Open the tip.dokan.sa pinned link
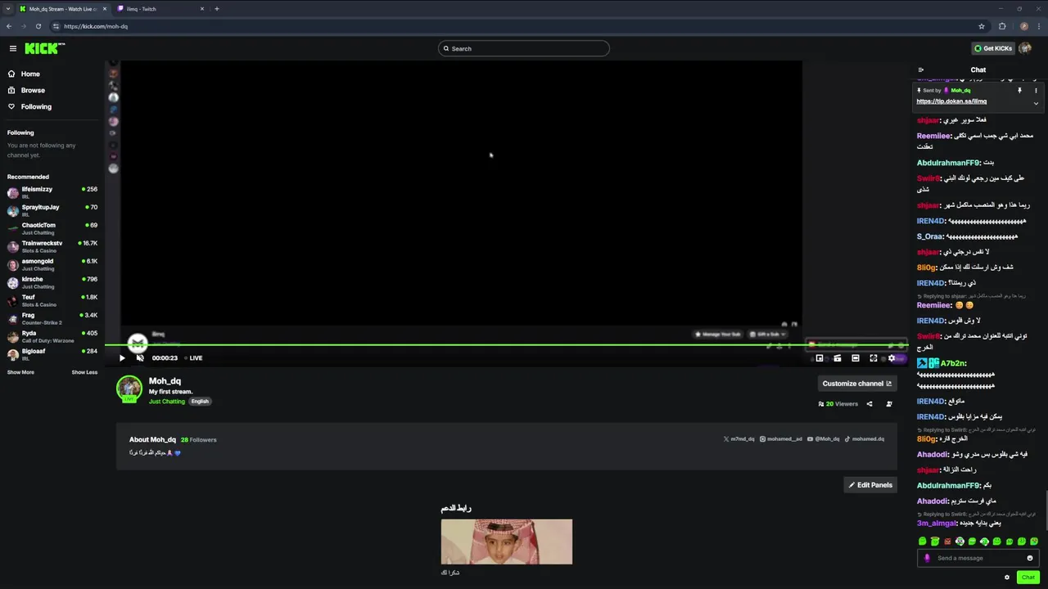Viewport: 1048px width, 589px height. tap(951, 101)
